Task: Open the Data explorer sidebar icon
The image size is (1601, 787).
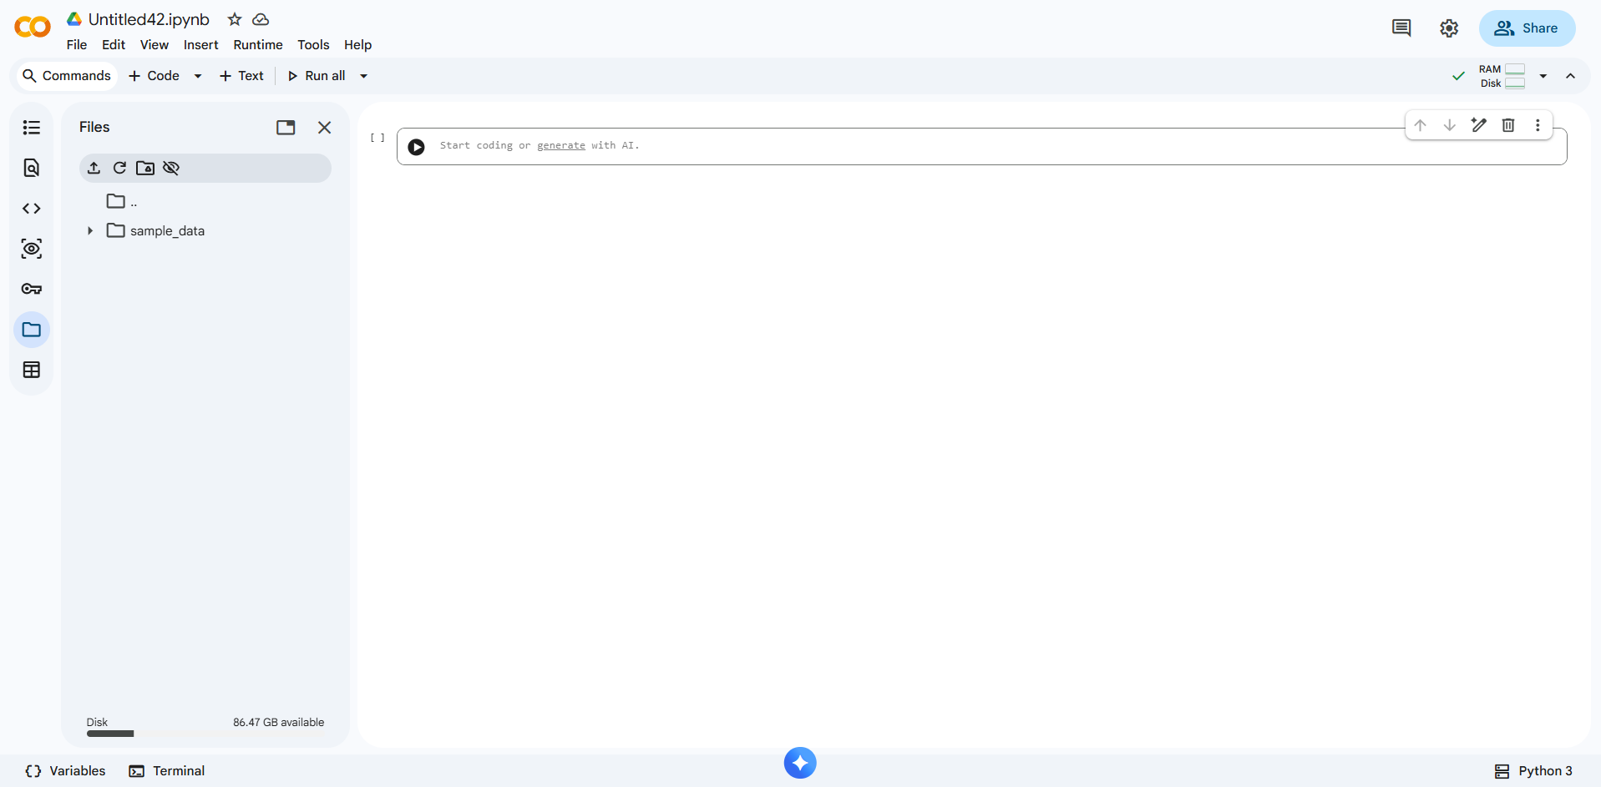Action: 32,249
